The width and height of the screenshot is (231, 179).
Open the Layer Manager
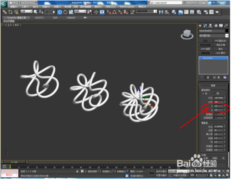tap(174, 12)
